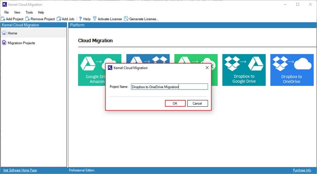317x174 pixels.
Task: Confirm project name with OK button
Action: (x=175, y=103)
